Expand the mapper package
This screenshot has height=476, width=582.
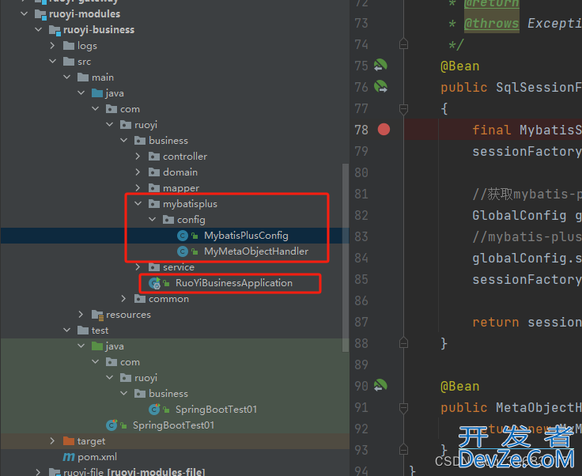(138, 187)
